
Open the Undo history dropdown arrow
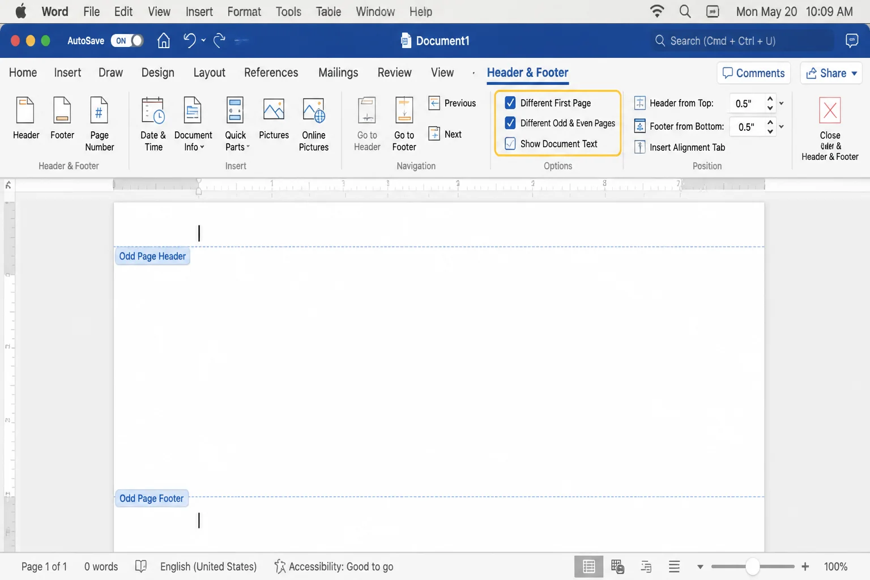tap(203, 41)
